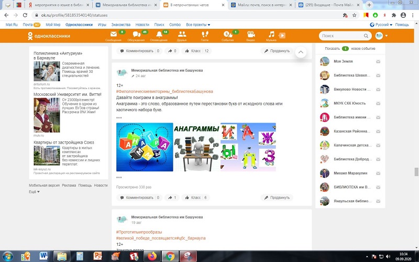419x262 pixels.
Task: Click the Windows Start button
Action: click(x=7, y=256)
